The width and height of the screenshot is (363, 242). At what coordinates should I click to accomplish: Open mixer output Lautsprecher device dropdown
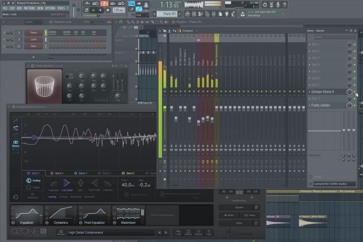[335, 184]
